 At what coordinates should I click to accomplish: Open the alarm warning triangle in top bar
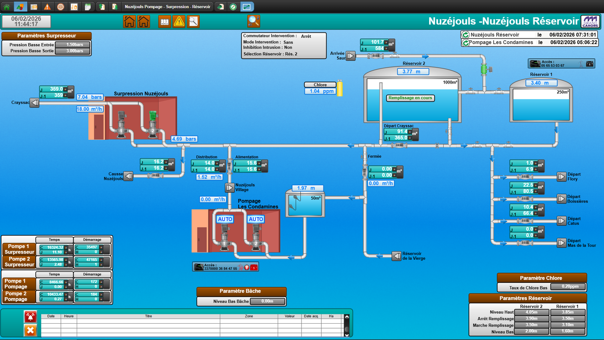point(47,7)
